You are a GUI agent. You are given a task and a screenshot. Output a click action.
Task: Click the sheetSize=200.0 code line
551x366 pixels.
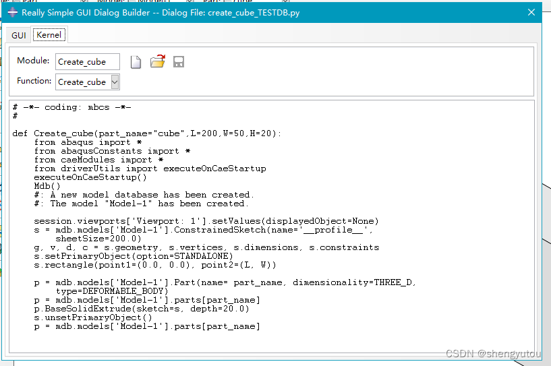pos(98,239)
